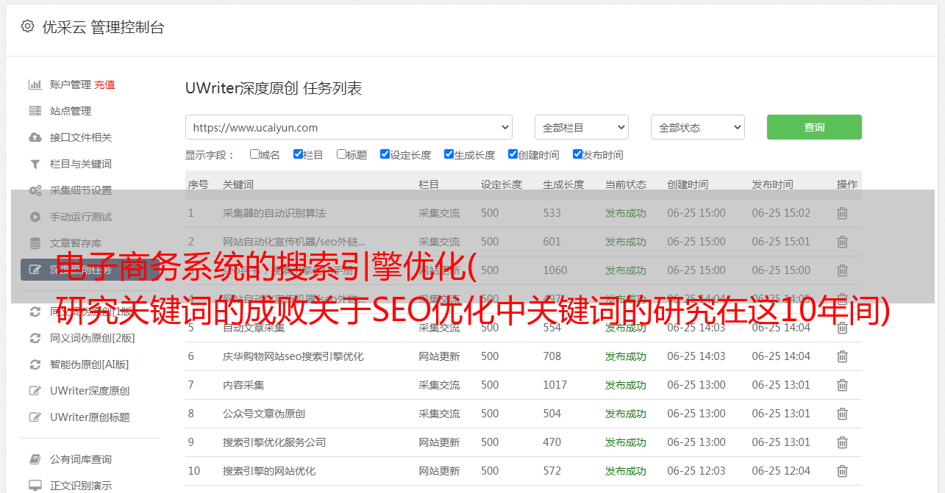Enable the 域名 display field checkbox
The height and width of the screenshot is (493, 945).
[x=254, y=154]
